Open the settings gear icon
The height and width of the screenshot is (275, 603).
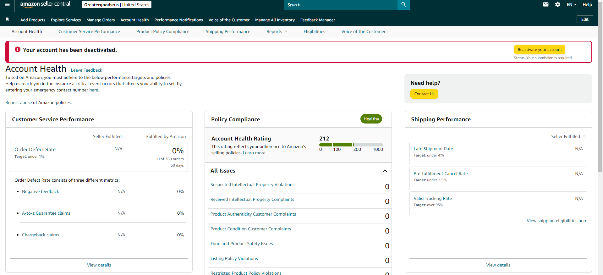click(558, 4)
